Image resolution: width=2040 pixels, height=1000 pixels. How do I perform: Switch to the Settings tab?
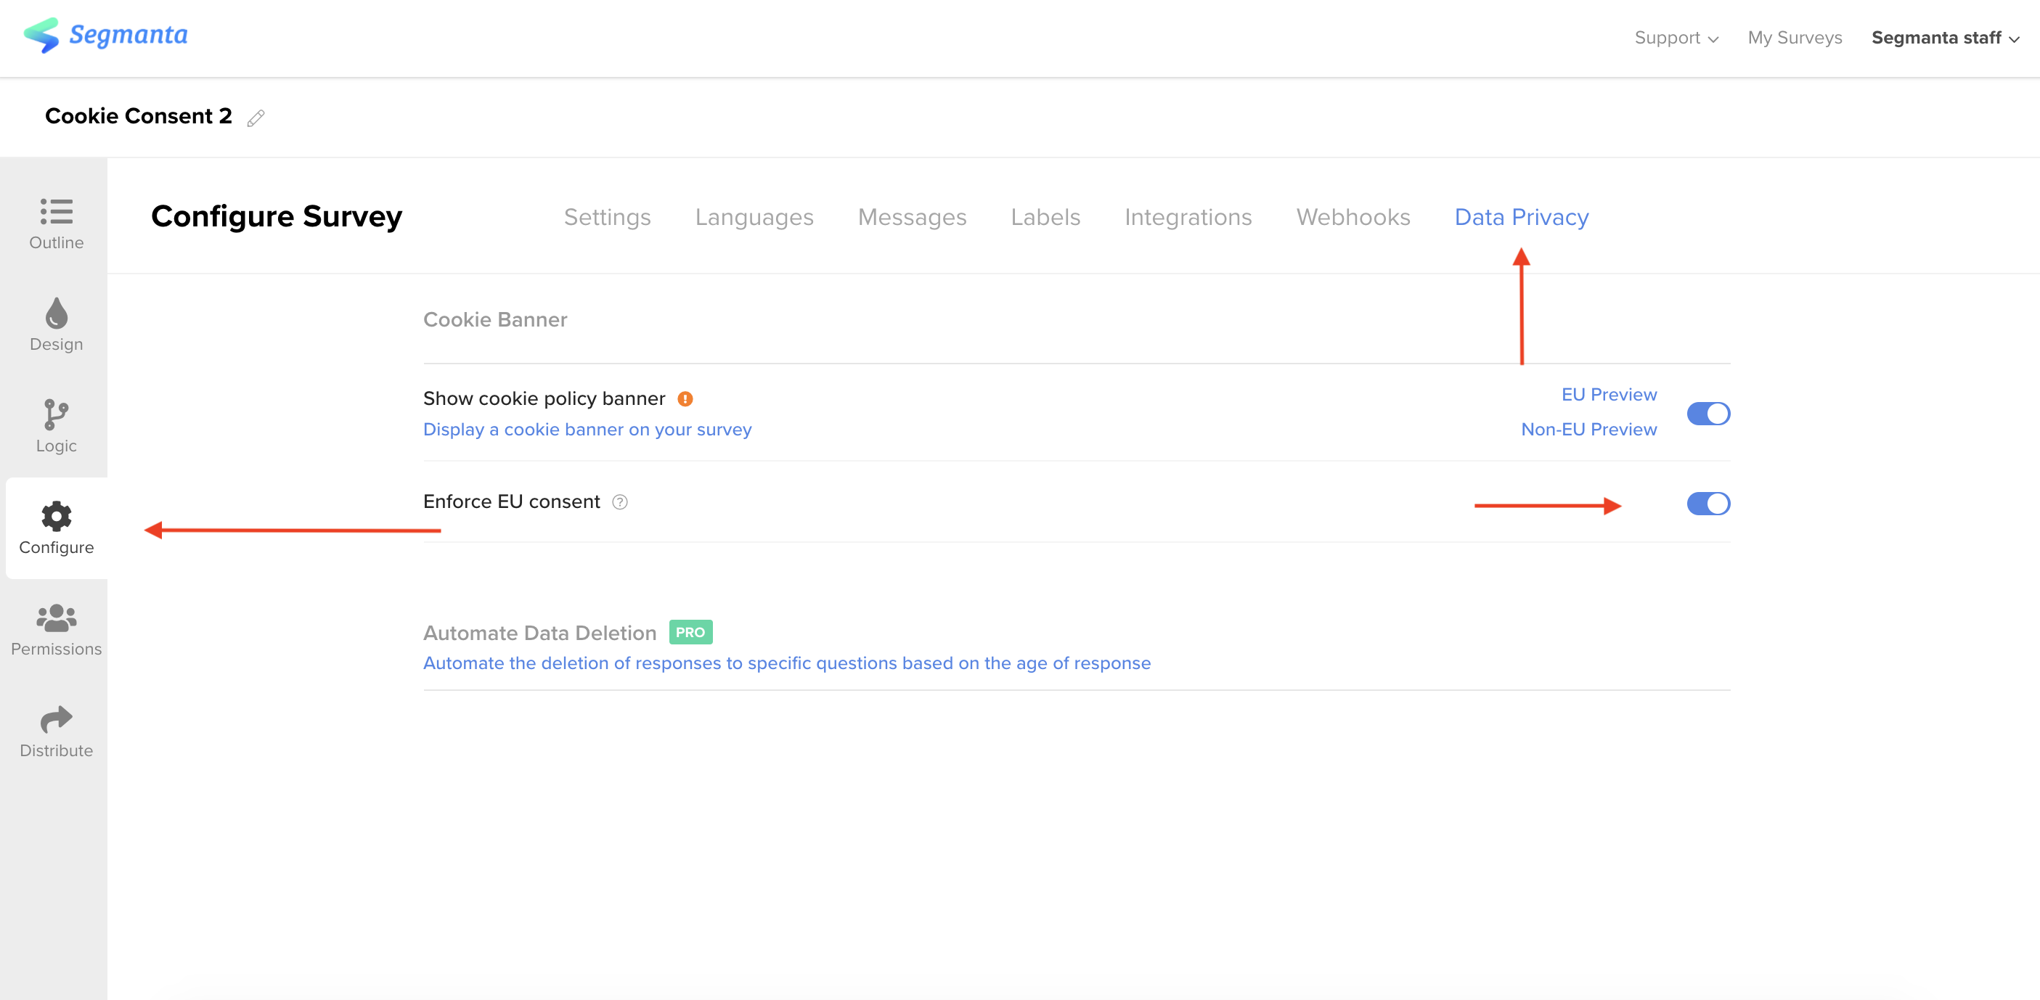point(608,217)
